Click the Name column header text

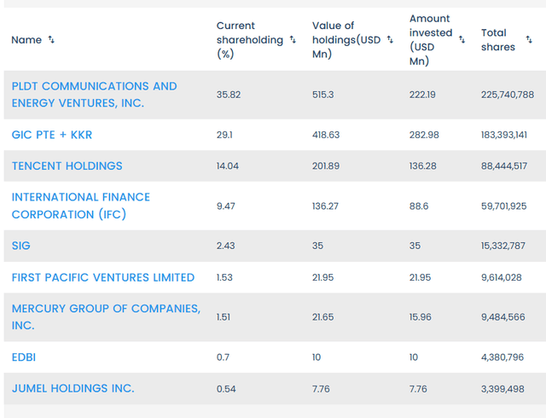pyautogui.click(x=26, y=40)
